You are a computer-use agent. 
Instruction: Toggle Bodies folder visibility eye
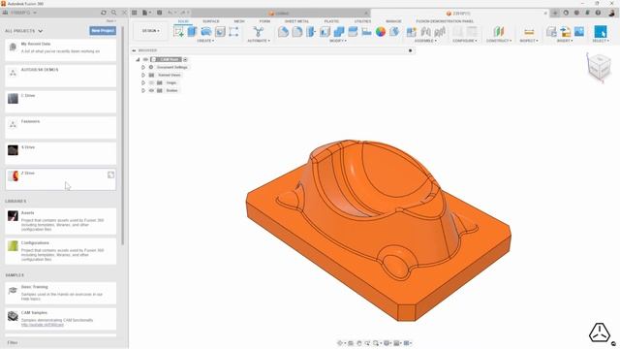pyautogui.click(x=151, y=90)
